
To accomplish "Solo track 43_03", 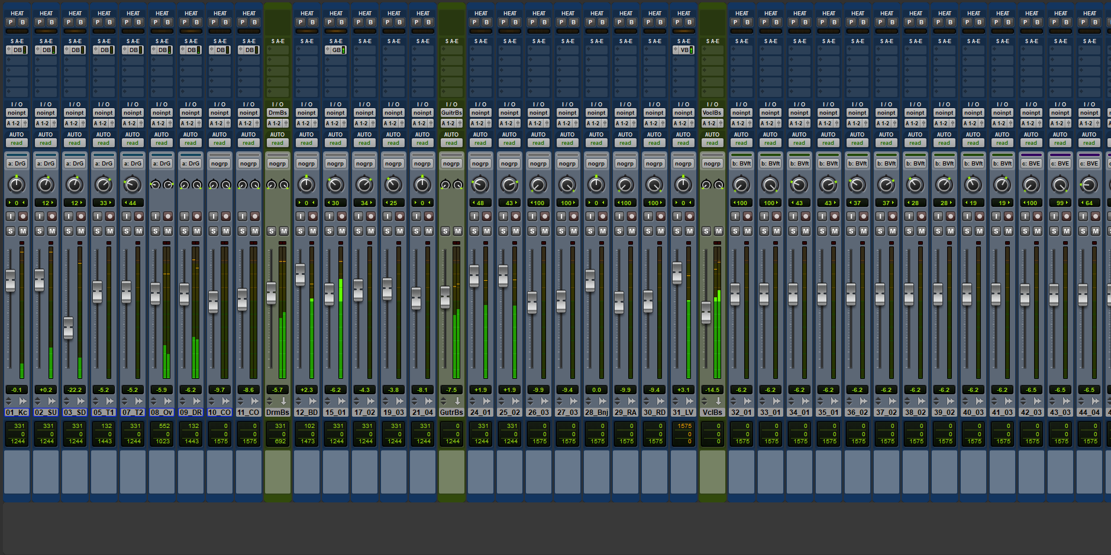I will point(1054,231).
